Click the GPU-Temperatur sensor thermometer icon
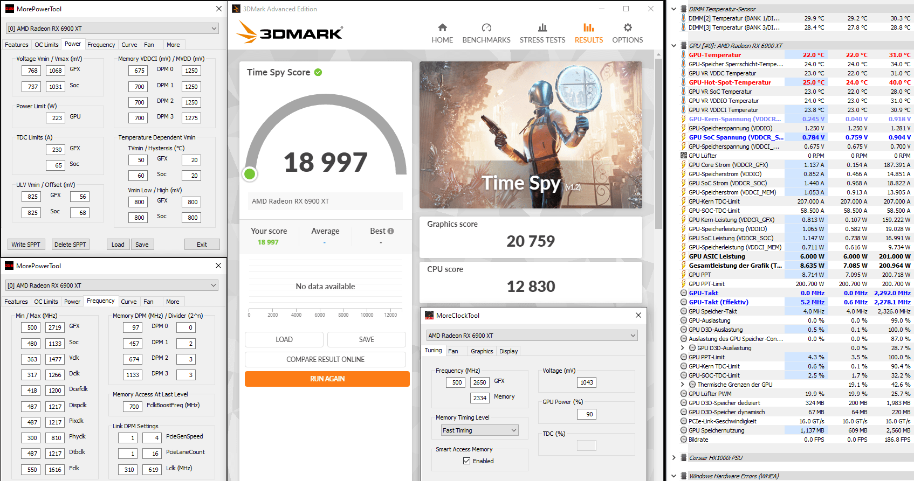 point(684,55)
